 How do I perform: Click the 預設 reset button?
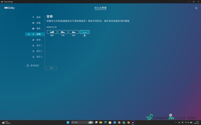52,68
